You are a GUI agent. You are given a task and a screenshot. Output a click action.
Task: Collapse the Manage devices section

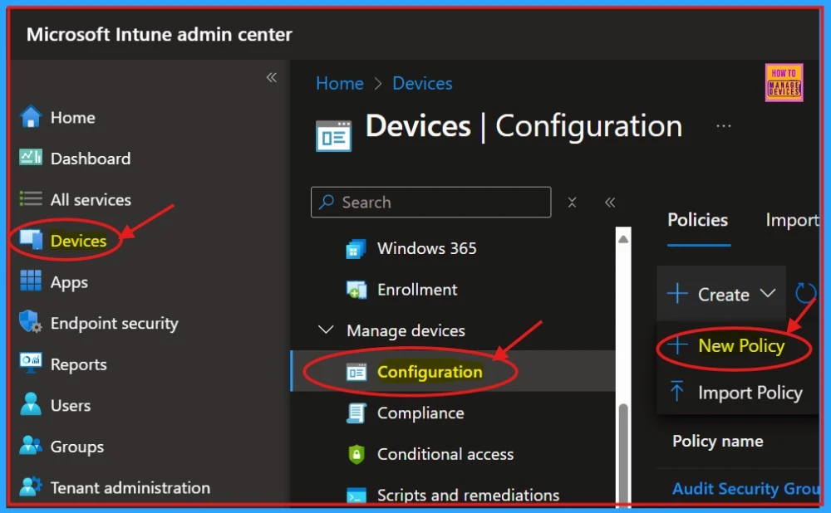point(326,330)
